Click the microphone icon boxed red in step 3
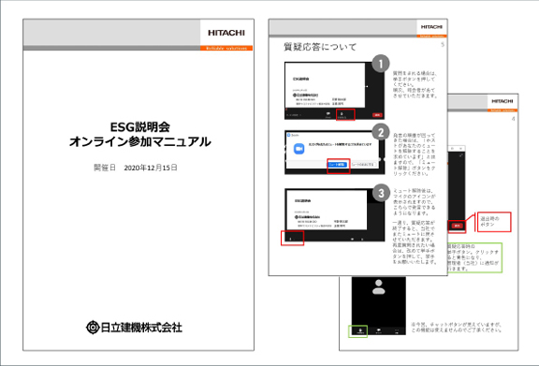 [x=291, y=239]
